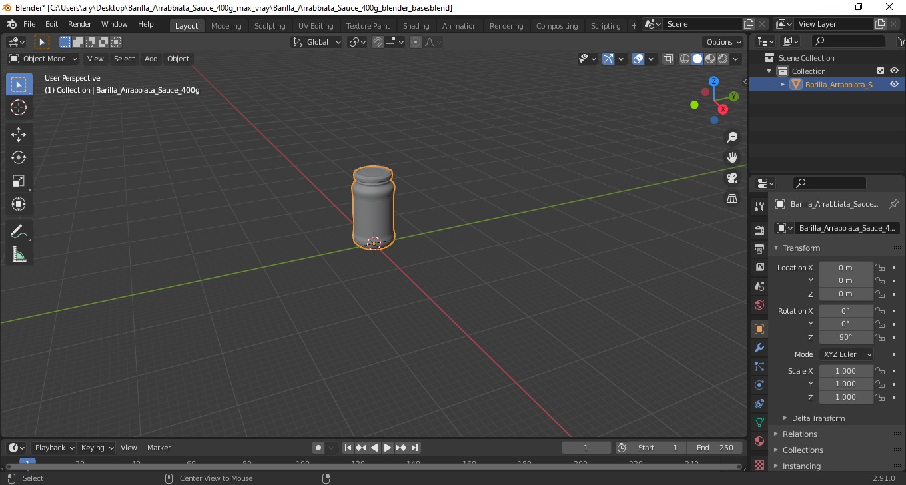
Task: Switch to material preview shading
Action: (710, 59)
